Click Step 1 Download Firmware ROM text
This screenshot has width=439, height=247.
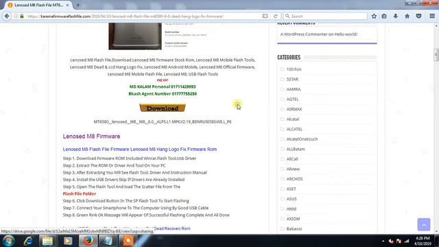[130, 158]
